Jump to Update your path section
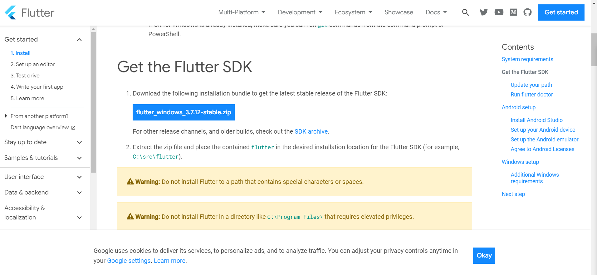The image size is (597, 275). pyautogui.click(x=531, y=85)
